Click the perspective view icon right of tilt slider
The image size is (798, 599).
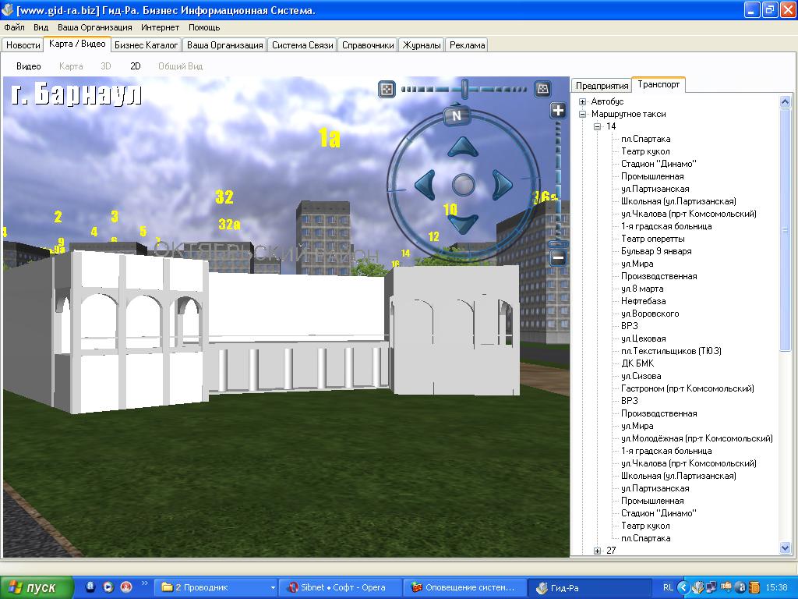(x=543, y=89)
